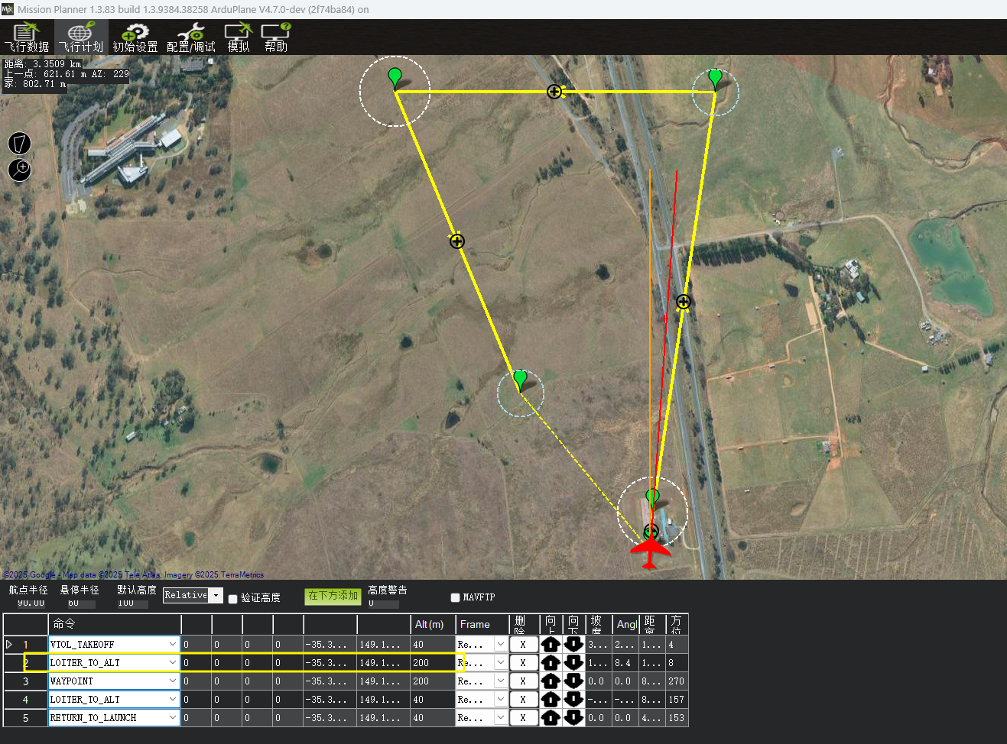
Task: Open the 飞行数据 flight data view
Action: (x=26, y=37)
